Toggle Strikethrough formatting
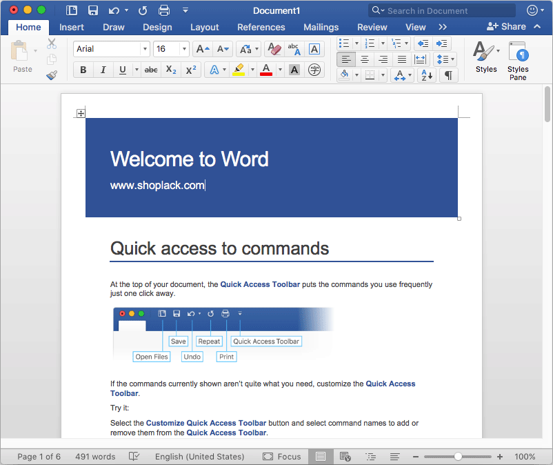This screenshot has height=465, width=553. [151, 70]
